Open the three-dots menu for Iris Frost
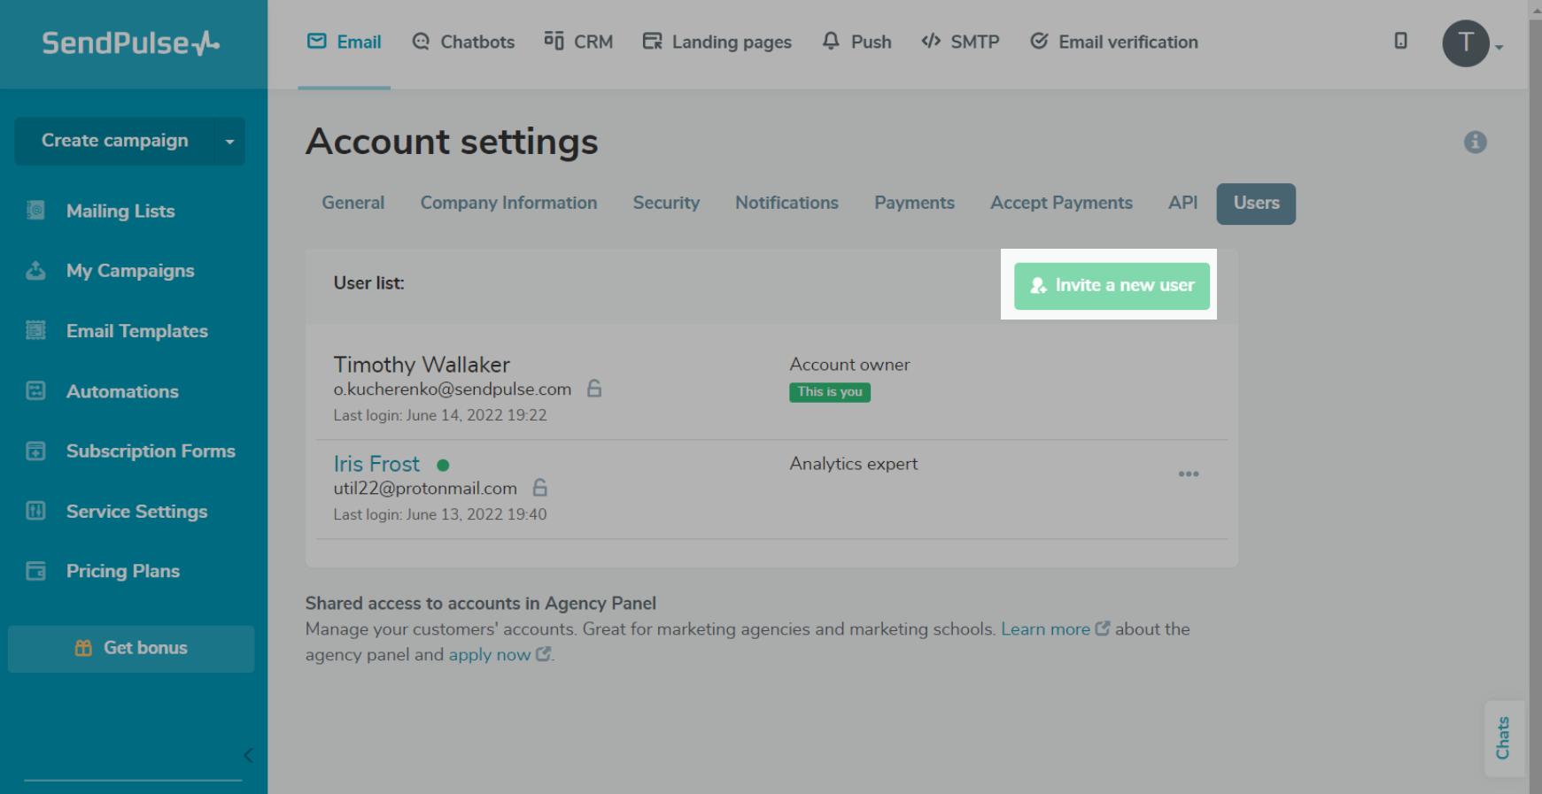Viewport: 1542px width, 794px height. (x=1189, y=474)
